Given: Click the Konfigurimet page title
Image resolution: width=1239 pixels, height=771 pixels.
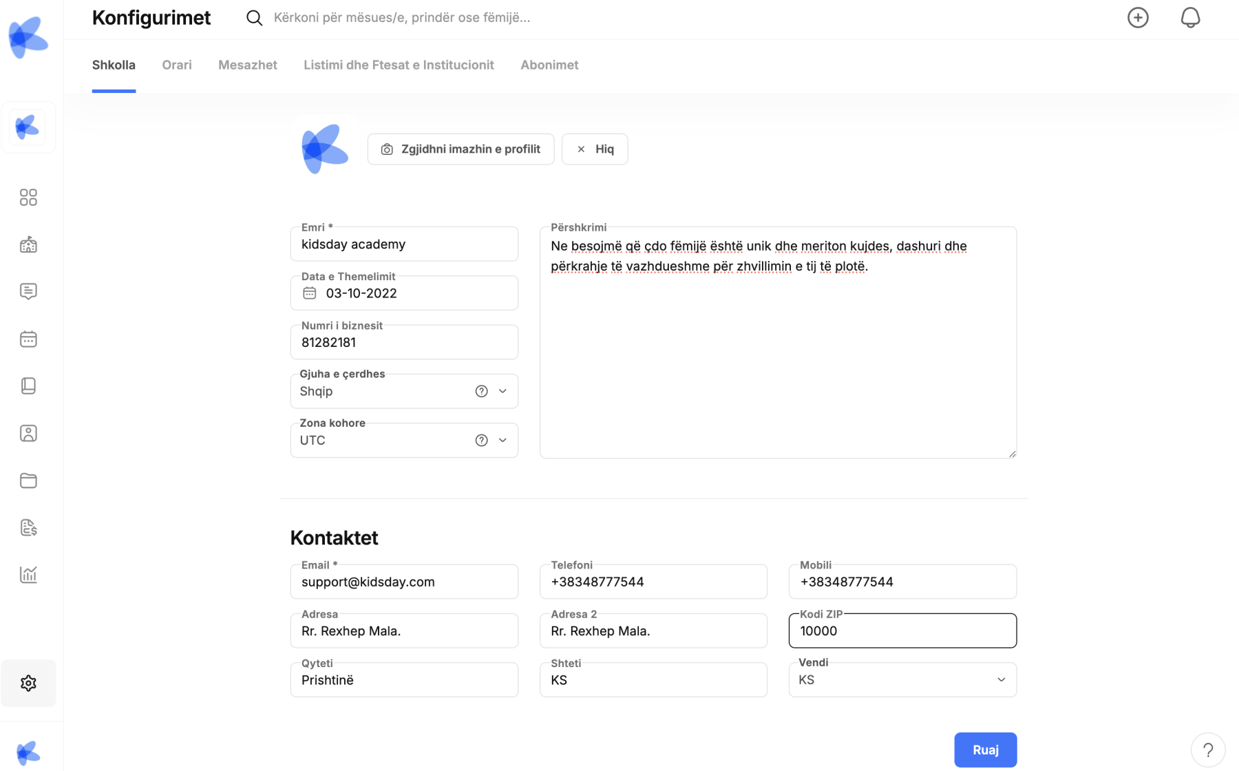Looking at the screenshot, I should (151, 18).
